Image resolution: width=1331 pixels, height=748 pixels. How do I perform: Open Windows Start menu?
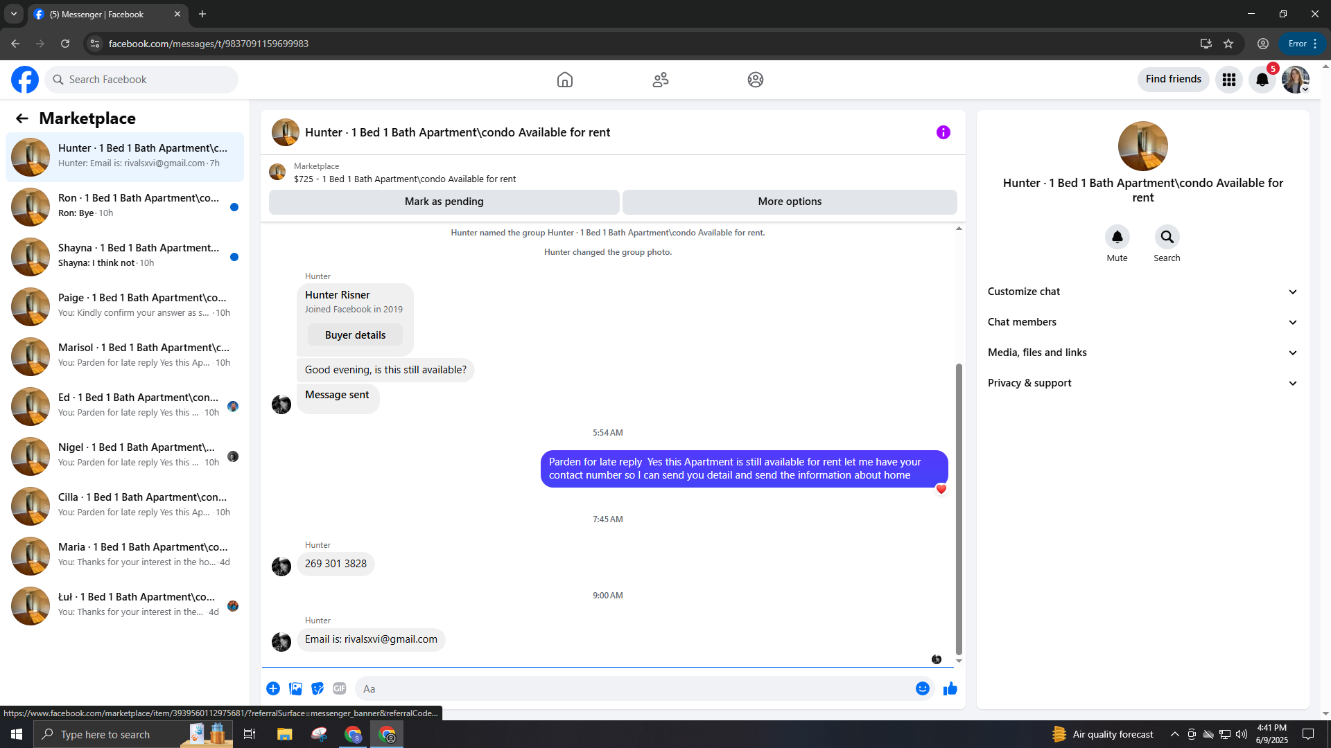[x=17, y=734]
